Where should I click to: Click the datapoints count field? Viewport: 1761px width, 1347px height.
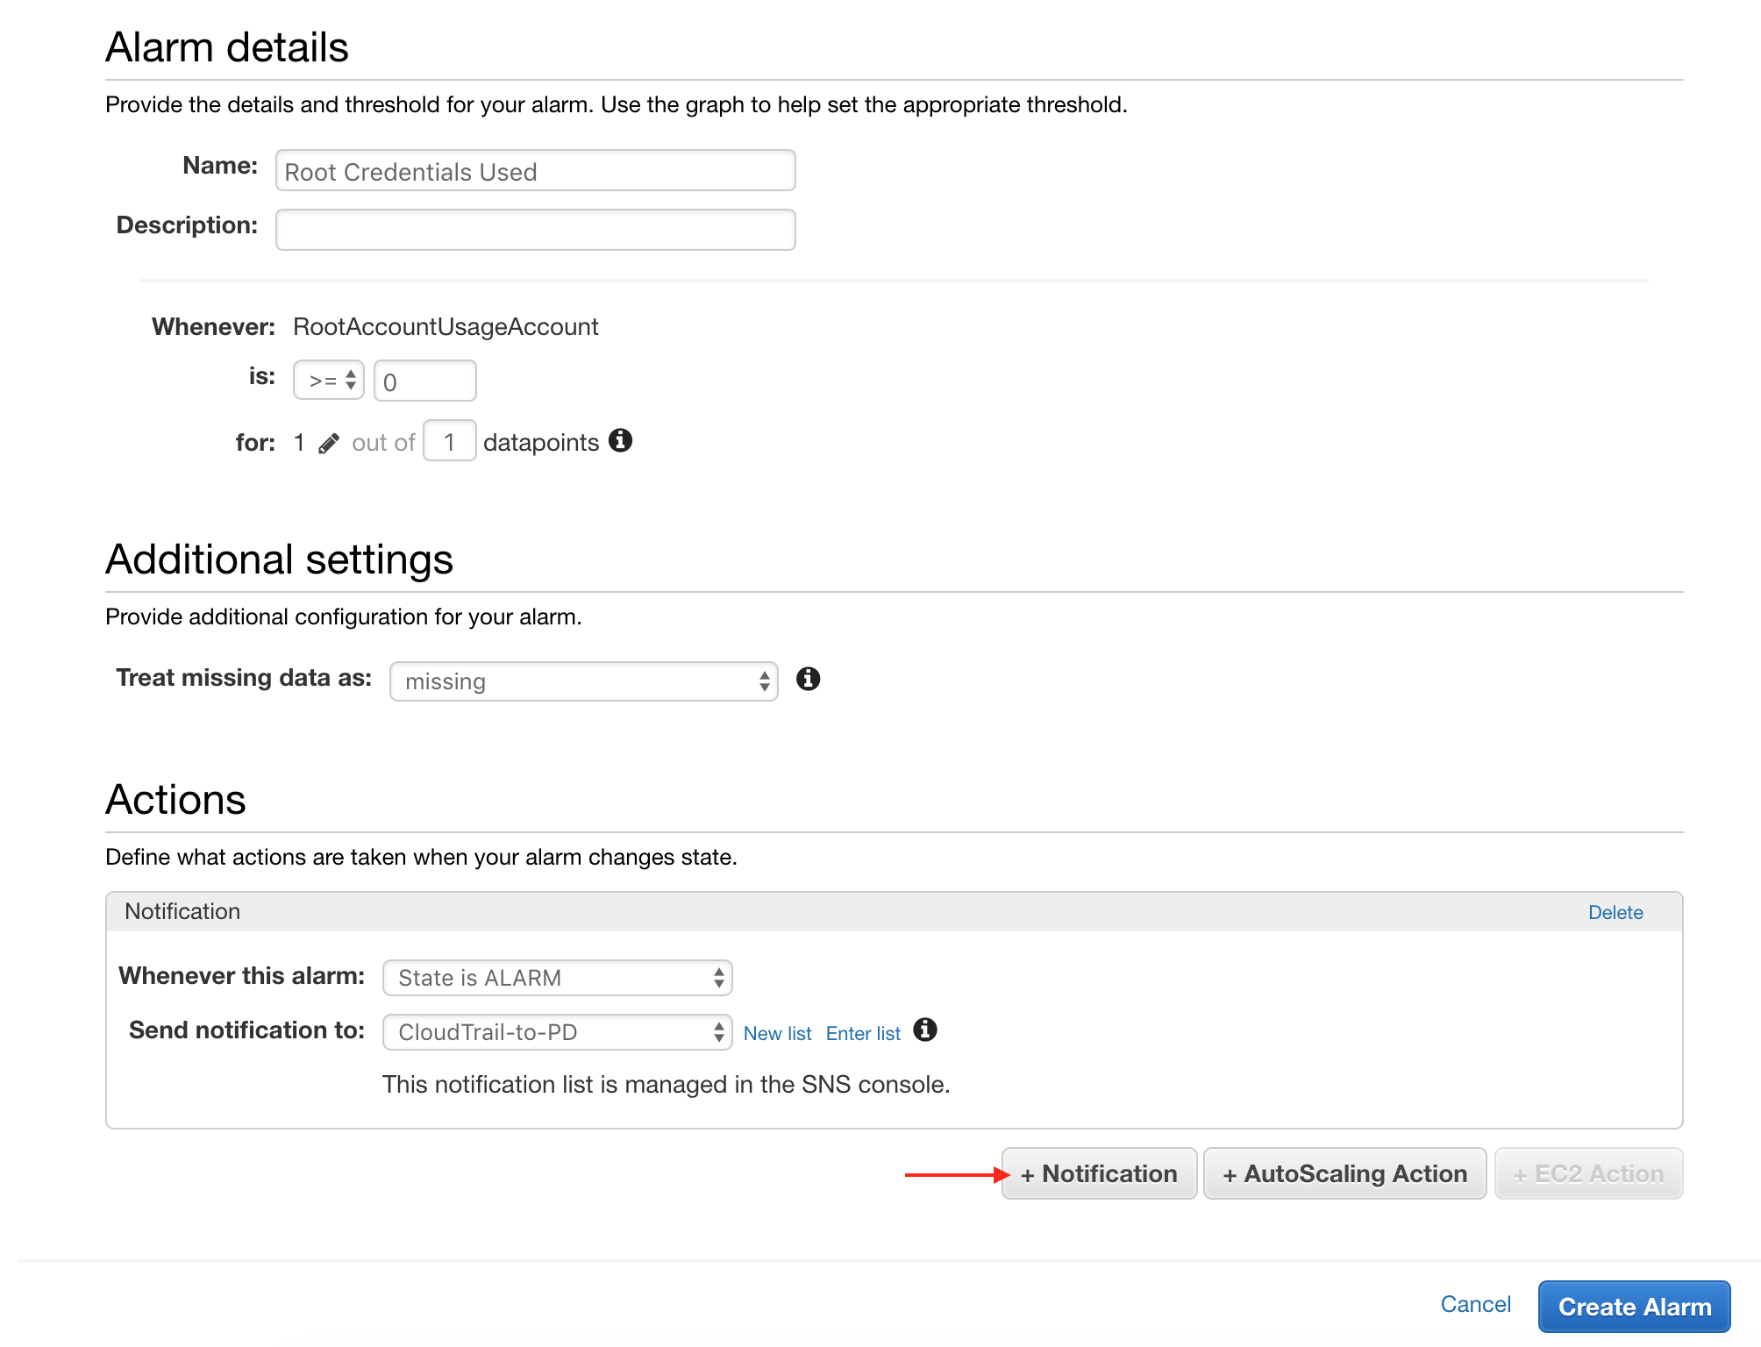point(449,441)
